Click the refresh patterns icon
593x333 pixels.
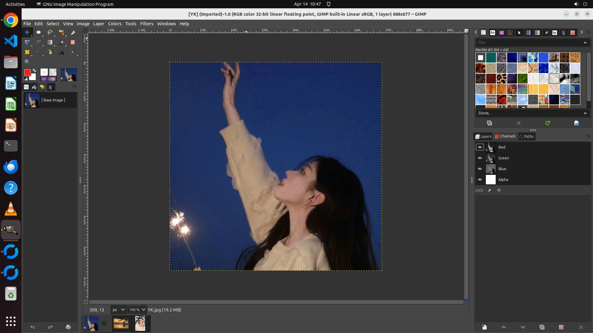(x=548, y=123)
